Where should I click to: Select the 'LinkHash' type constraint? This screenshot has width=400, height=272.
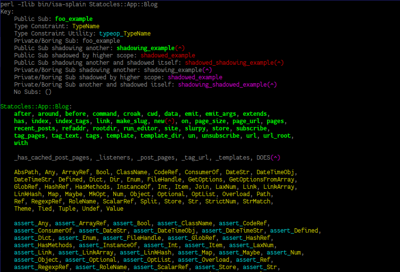coord(27,194)
